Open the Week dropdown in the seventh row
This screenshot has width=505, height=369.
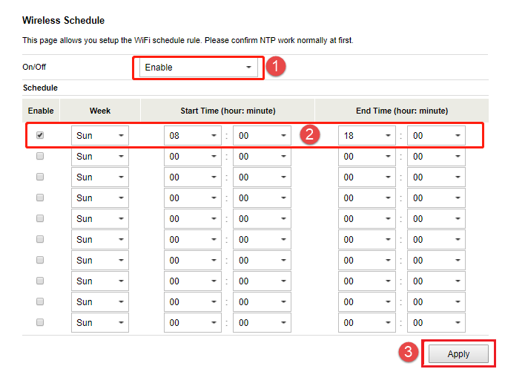point(100,261)
